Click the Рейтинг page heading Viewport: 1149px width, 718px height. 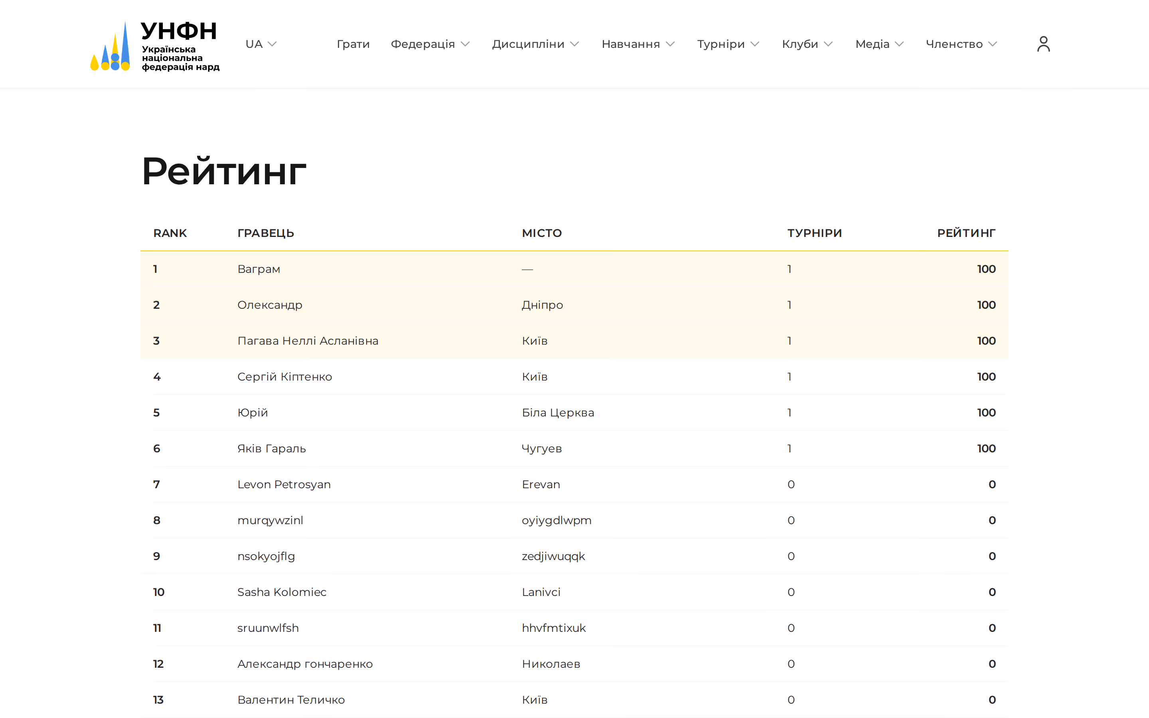click(224, 170)
